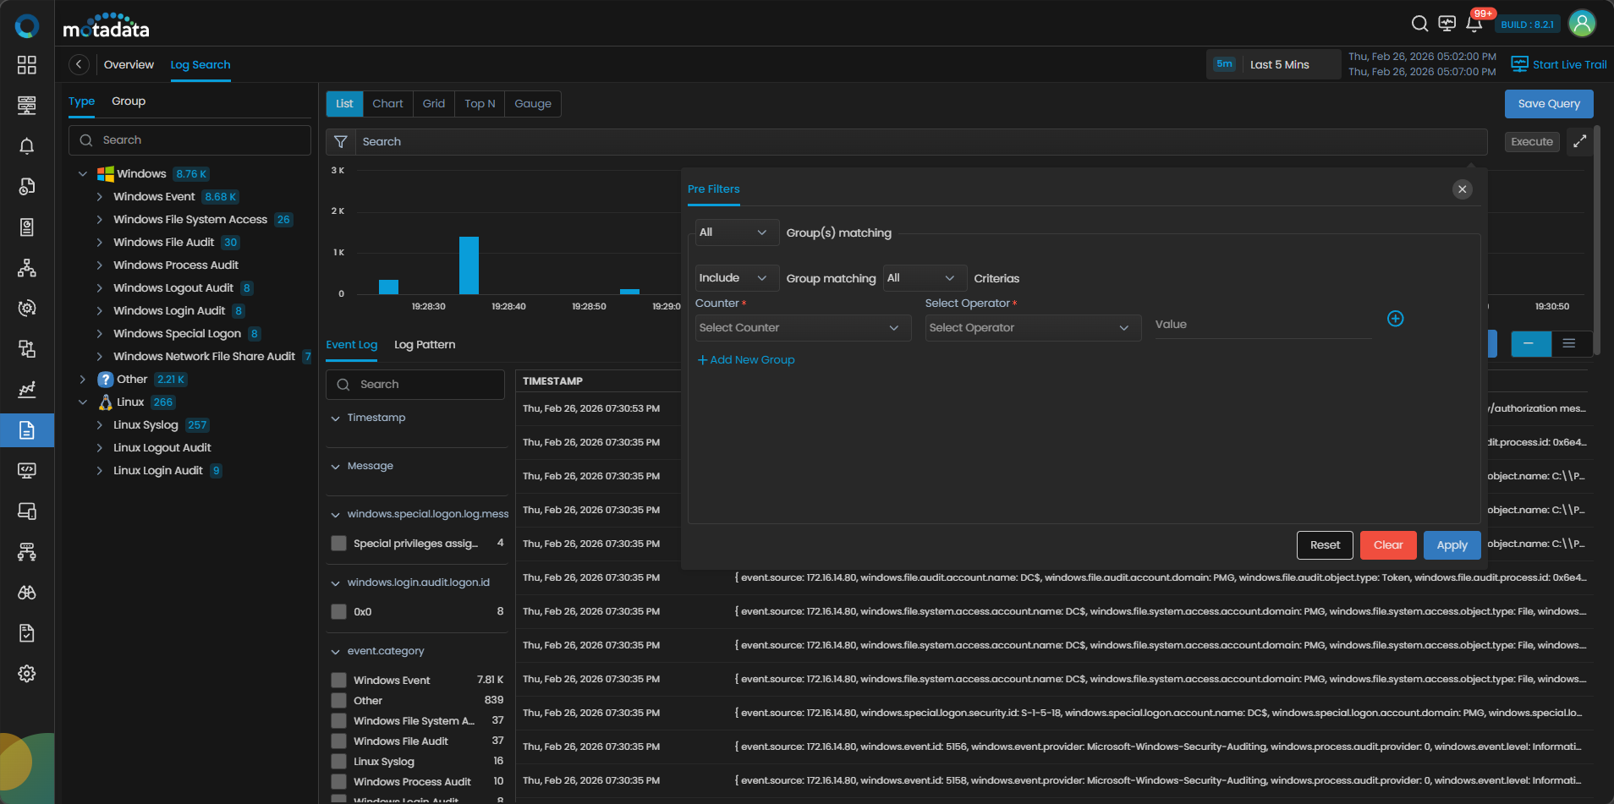1614x804 pixels.
Task: Click the plus icon to add criteria
Action: coord(1395,319)
